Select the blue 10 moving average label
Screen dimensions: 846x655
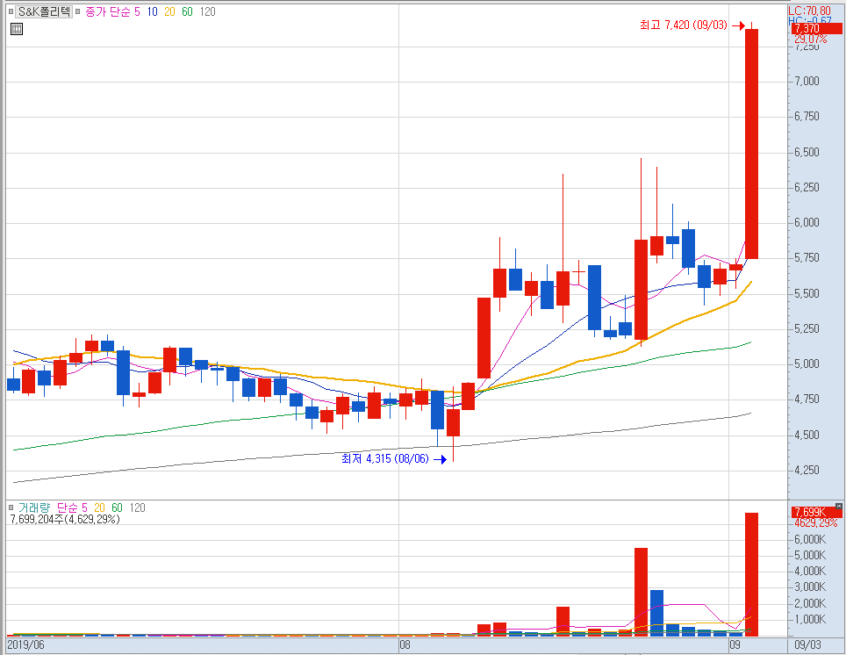click(x=152, y=12)
